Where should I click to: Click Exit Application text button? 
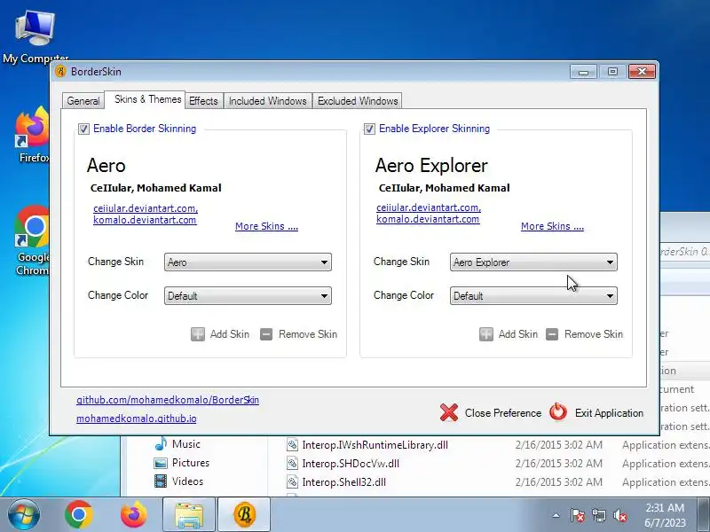[x=609, y=413]
